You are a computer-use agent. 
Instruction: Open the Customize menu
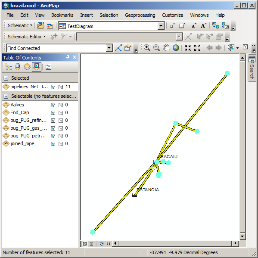172,15
